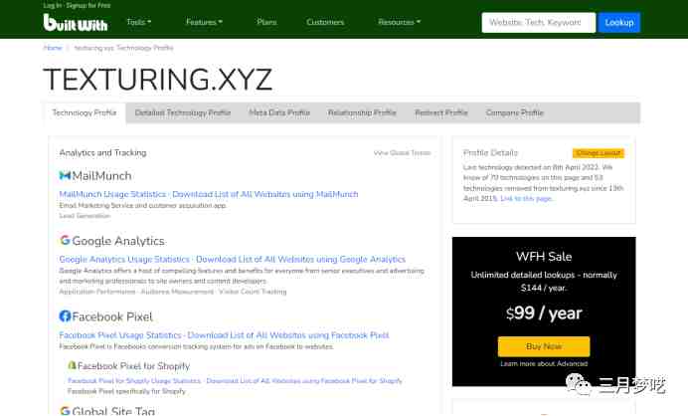Click the Analytics and Tracking heading
The width and height of the screenshot is (688, 416).
[102, 153]
